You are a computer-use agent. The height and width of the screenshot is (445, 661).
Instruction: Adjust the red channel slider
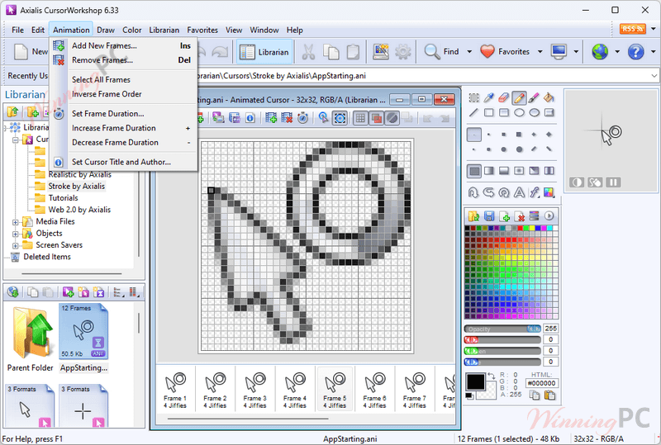[x=502, y=339]
